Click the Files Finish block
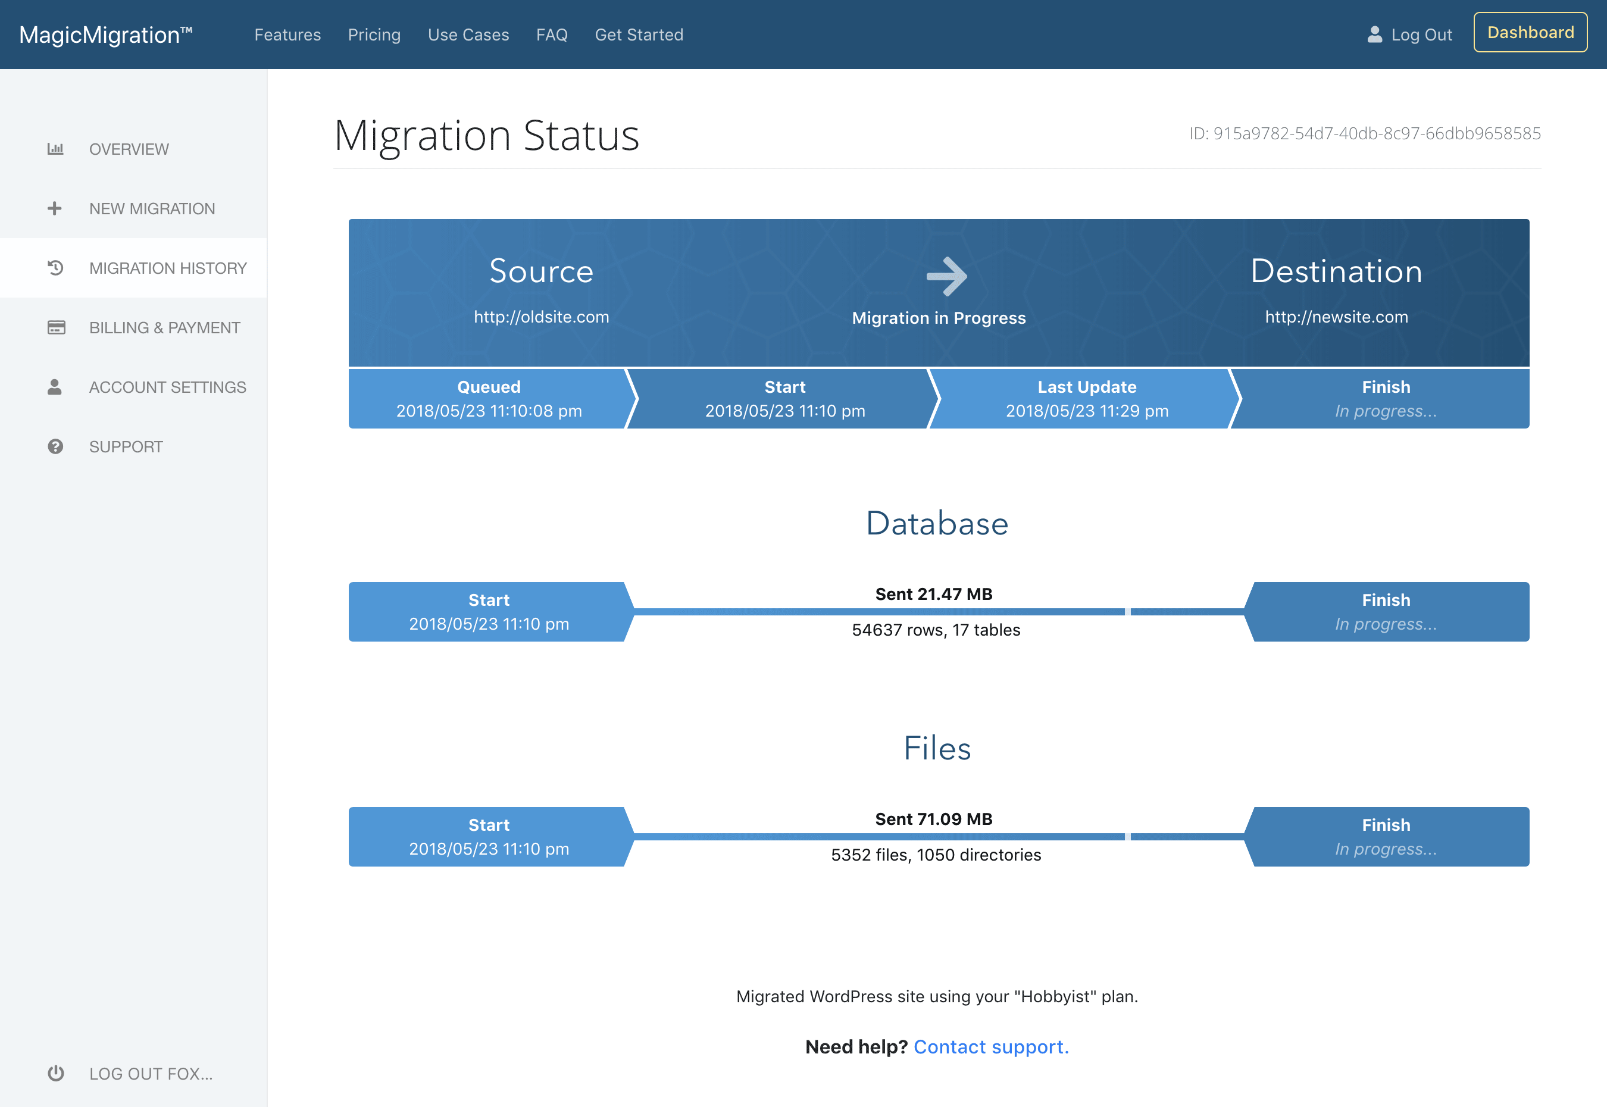Viewport: 1607px width, 1107px height. coord(1386,836)
